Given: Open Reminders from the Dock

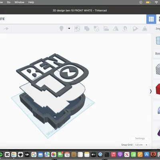Looking at the screenshot, I should click(80, 155).
